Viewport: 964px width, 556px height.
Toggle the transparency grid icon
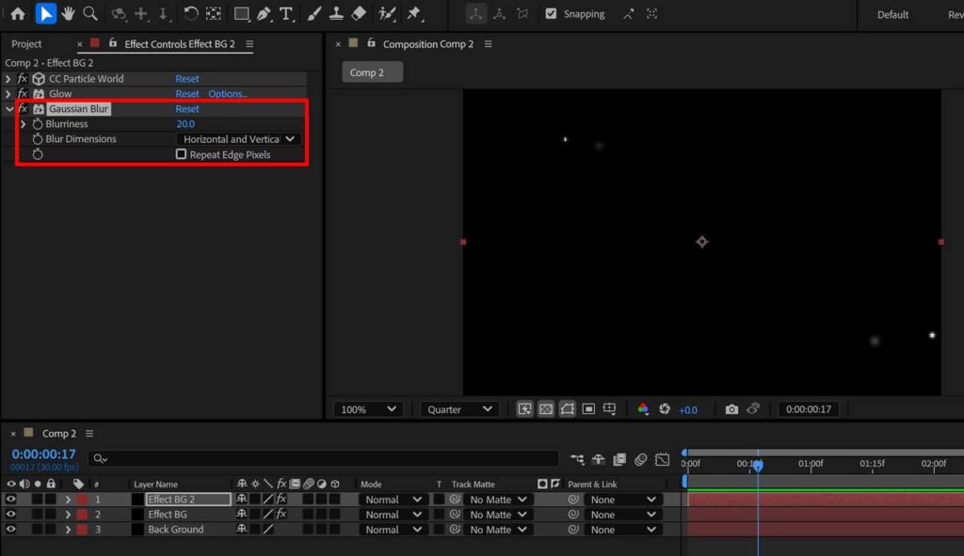(x=545, y=409)
